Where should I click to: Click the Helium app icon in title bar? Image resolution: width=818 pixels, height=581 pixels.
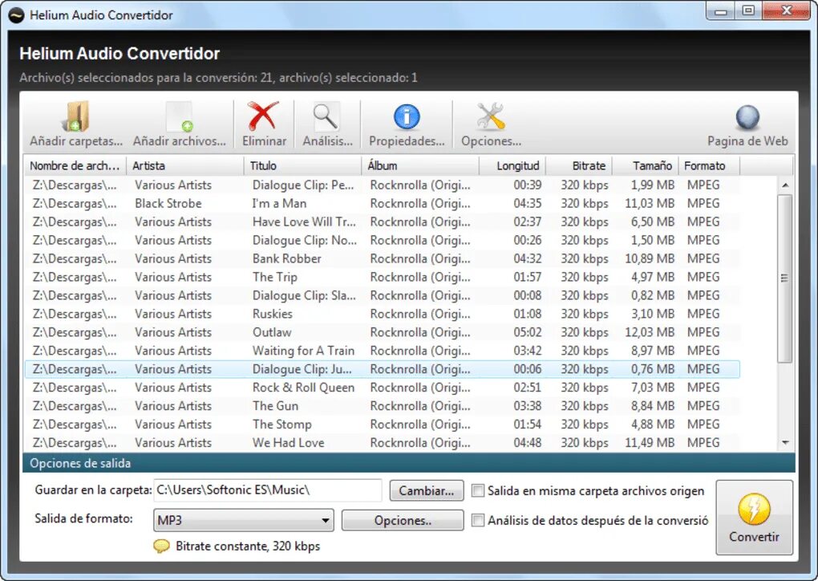17,15
